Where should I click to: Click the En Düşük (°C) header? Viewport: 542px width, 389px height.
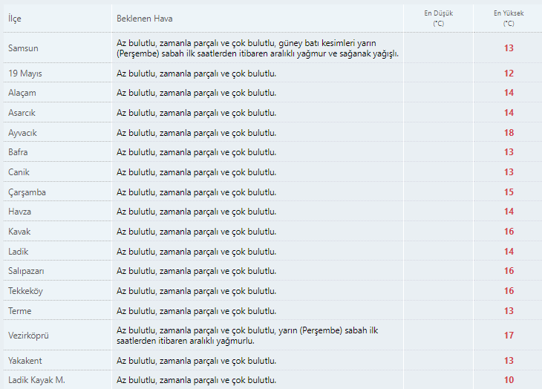pos(438,19)
